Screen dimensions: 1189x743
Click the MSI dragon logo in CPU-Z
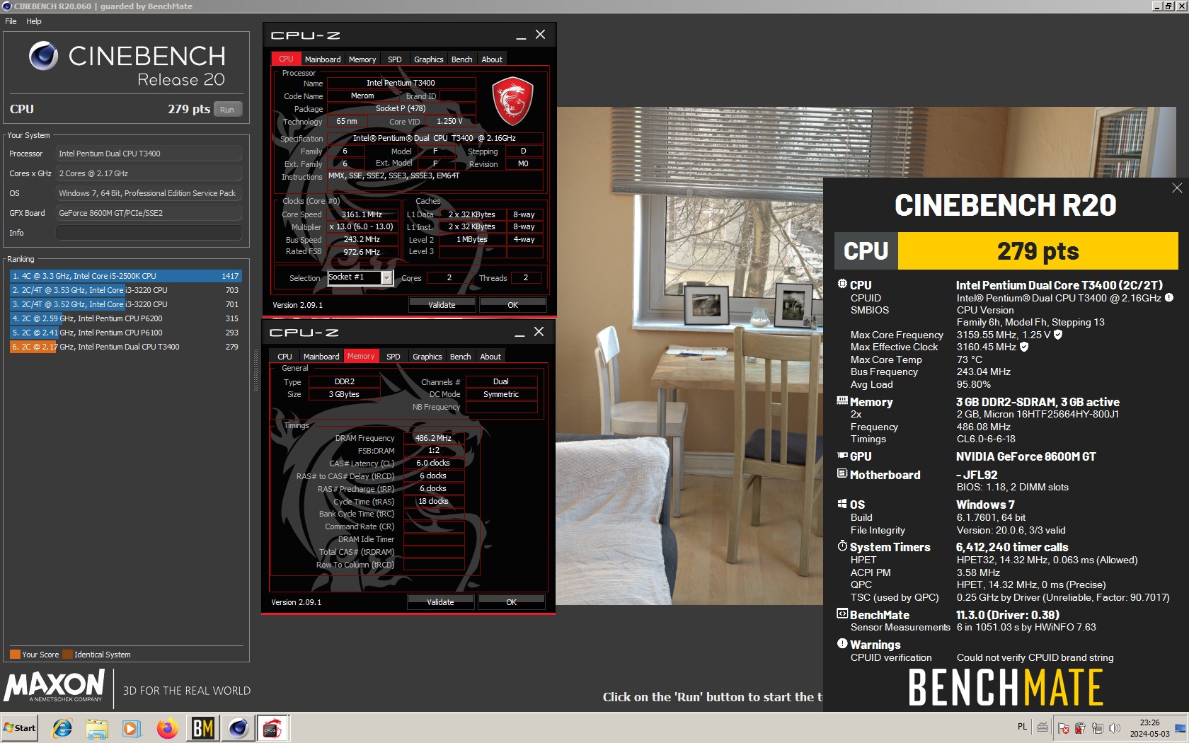(512, 101)
